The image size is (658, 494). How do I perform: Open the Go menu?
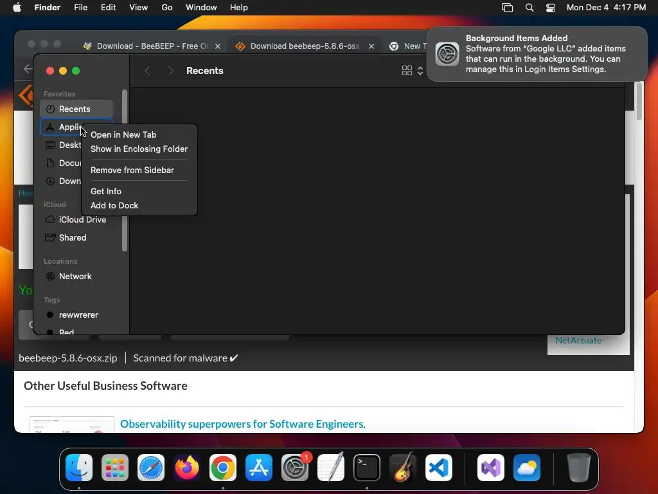point(167,8)
